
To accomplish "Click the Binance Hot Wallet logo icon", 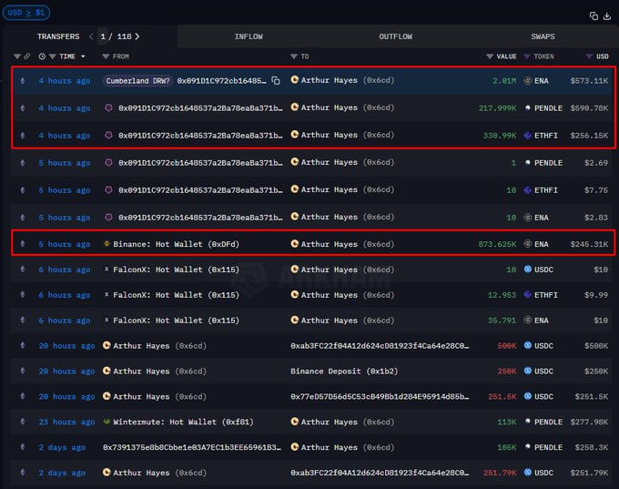I will click(x=107, y=244).
